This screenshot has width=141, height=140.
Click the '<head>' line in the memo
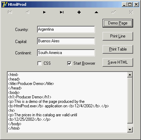coord(14,79)
